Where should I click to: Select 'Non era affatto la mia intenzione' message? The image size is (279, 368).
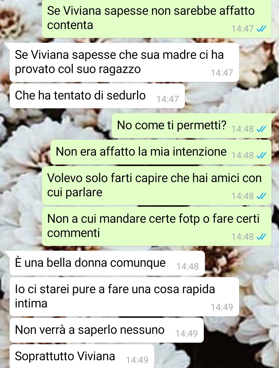(161, 152)
